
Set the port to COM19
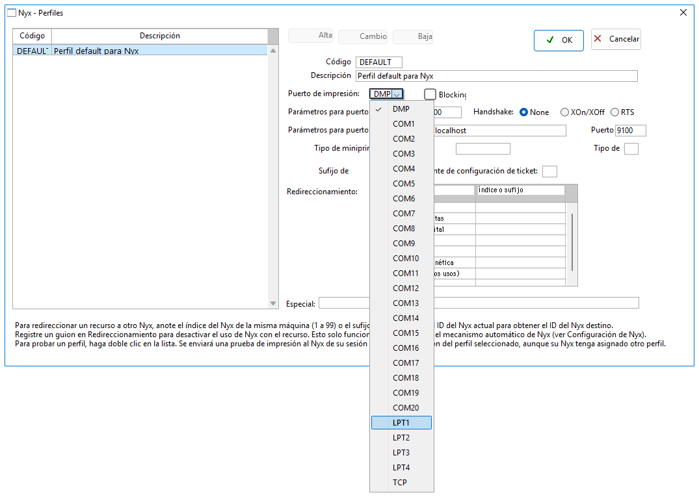401,393
